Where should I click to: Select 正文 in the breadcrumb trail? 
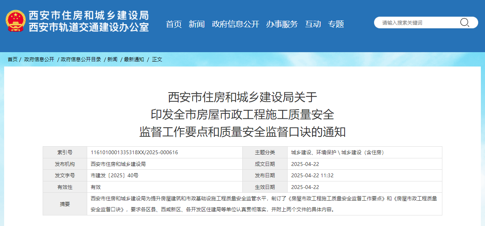[x=157, y=59]
